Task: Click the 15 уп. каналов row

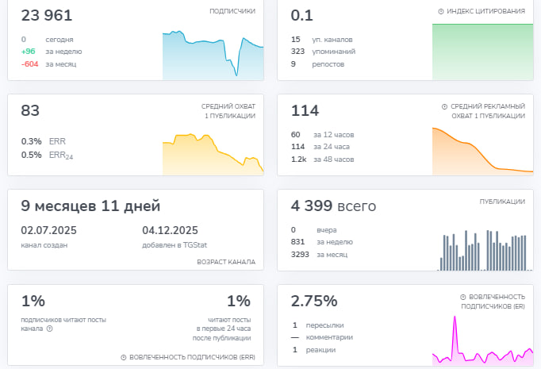Action: (x=321, y=39)
